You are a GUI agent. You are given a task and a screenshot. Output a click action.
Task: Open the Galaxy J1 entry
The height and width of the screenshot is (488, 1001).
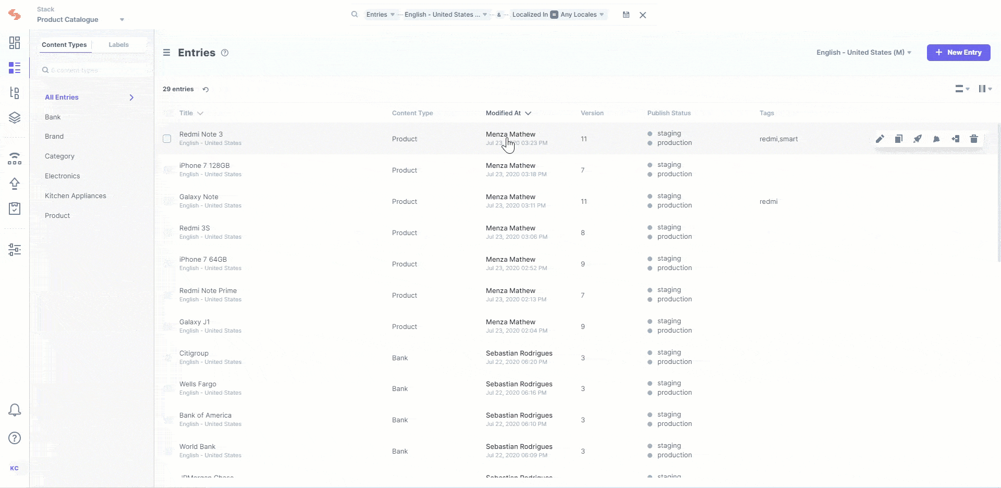(194, 322)
